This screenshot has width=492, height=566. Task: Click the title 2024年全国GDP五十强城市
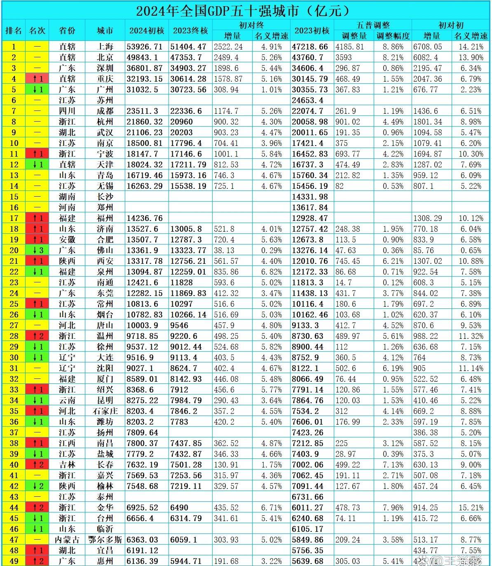246,10
